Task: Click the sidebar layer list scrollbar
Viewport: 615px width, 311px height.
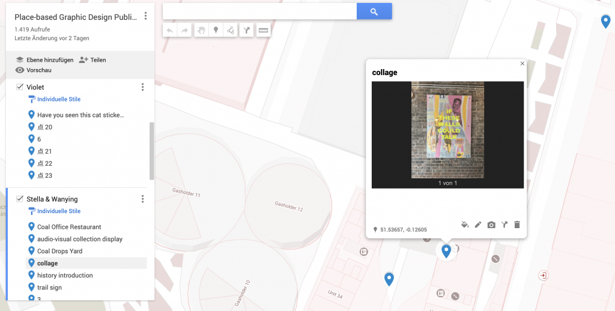Action: click(x=152, y=151)
